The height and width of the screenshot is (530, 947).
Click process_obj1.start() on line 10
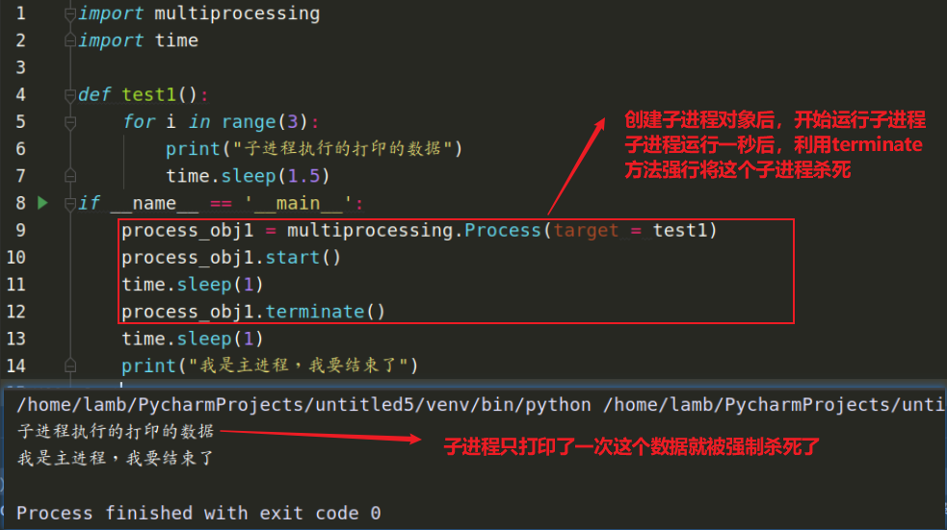[x=231, y=258]
